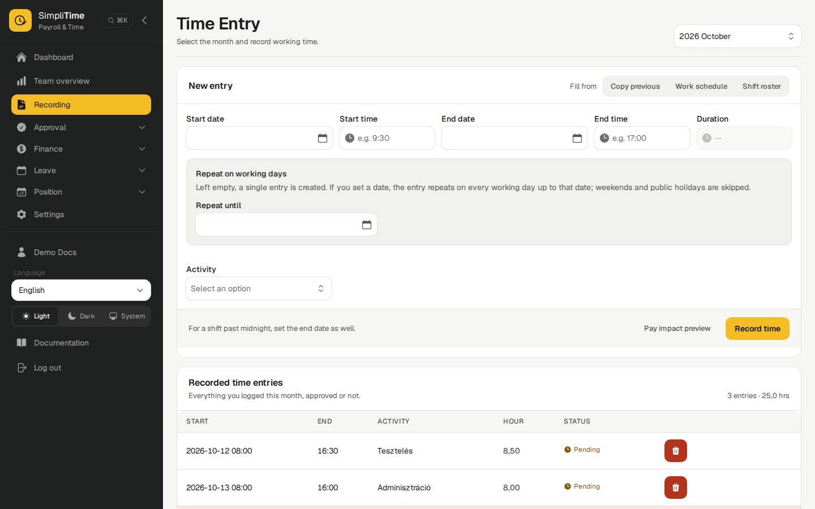Open the command search ⌘K box

[x=118, y=20]
